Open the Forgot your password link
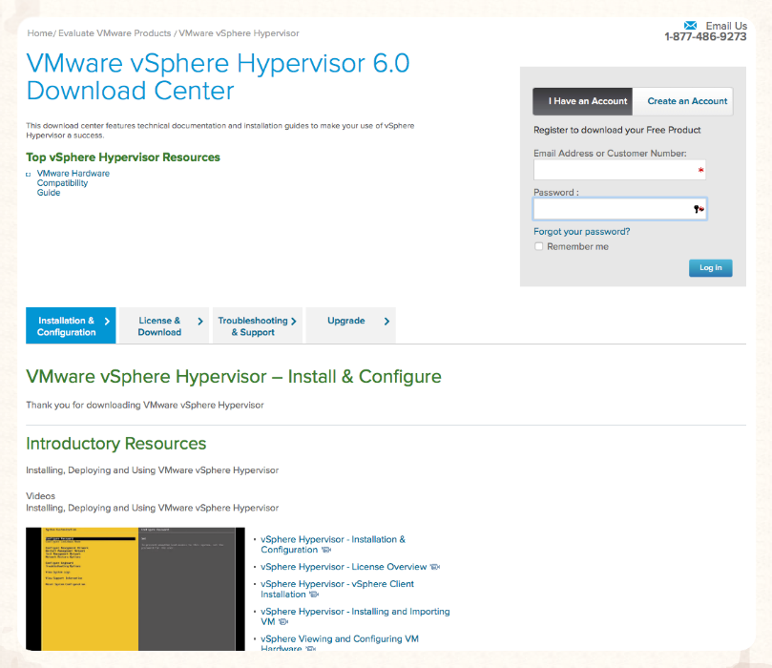Image resolution: width=772 pixels, height=668 pixels. 581,231
